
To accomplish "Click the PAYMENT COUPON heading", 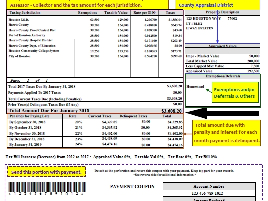I will [132, 187].
